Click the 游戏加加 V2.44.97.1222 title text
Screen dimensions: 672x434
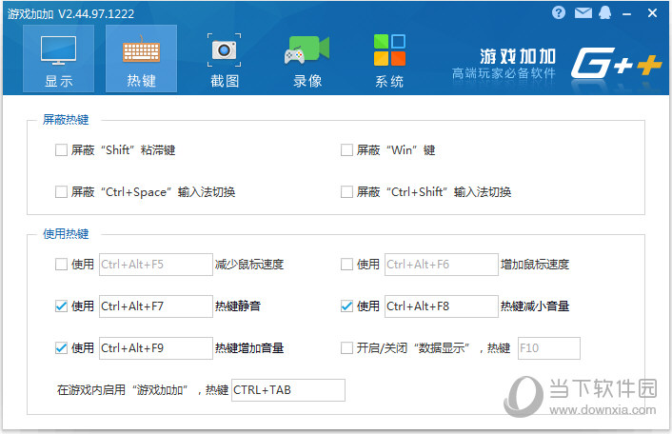tap(70, 13)
